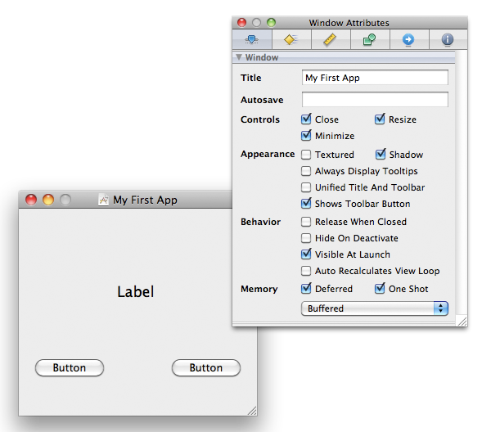Click the Title field containing My First App
Screen dimensions: 491x432
point(375,78)
